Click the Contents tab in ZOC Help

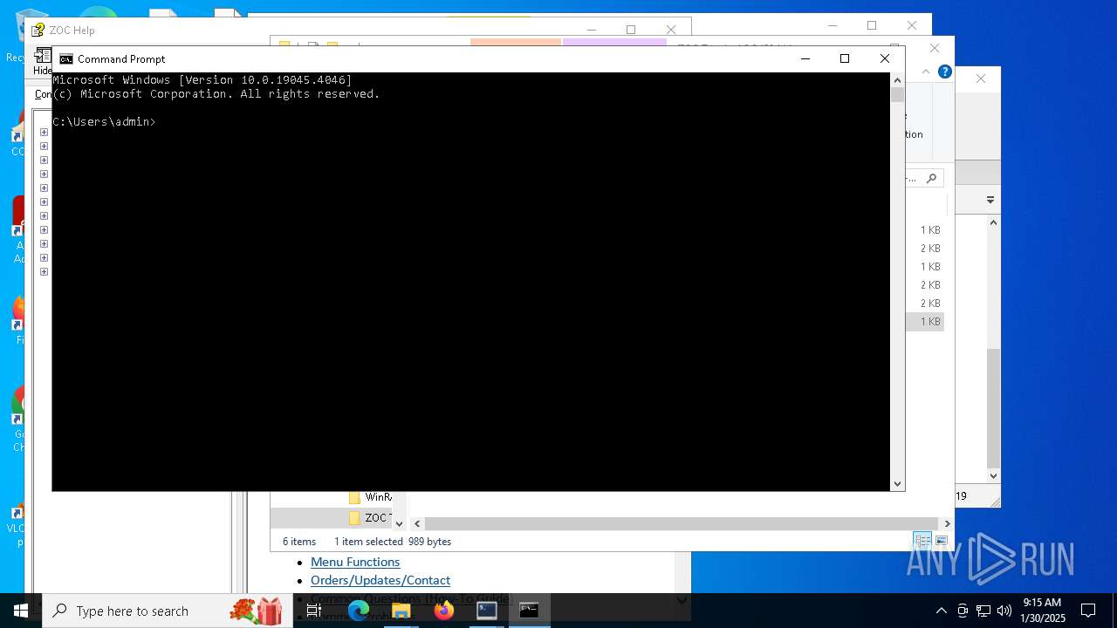(43, 94)
